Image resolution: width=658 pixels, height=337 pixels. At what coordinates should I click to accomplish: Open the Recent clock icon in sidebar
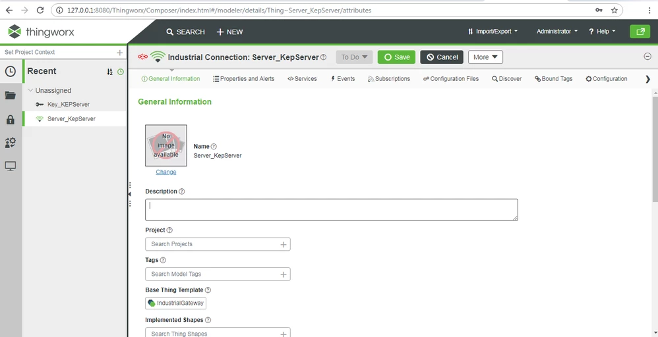pos(11,71)
